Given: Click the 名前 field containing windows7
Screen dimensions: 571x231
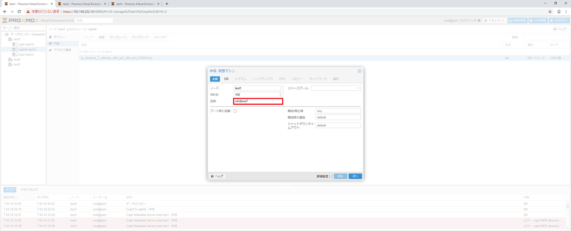Looking at the screenshot, I should [258, 101].
